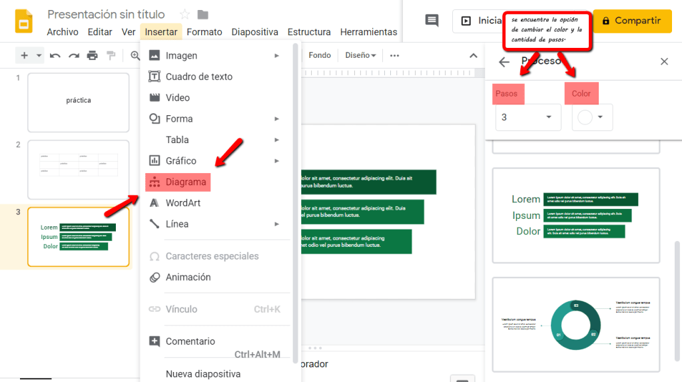682x382 pixels.
Task: Click the redo arrow in the toolbar
Action: tap(74, 56)
